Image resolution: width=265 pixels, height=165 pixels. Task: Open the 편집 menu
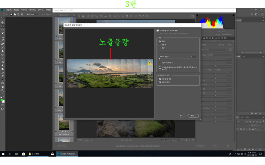click(16, 10)
